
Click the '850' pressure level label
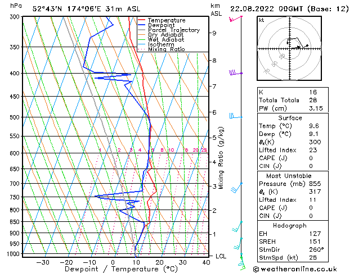(x=16, y=222)
